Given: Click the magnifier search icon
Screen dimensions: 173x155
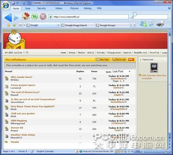Looking at the screenshot, I should (134, 15).
